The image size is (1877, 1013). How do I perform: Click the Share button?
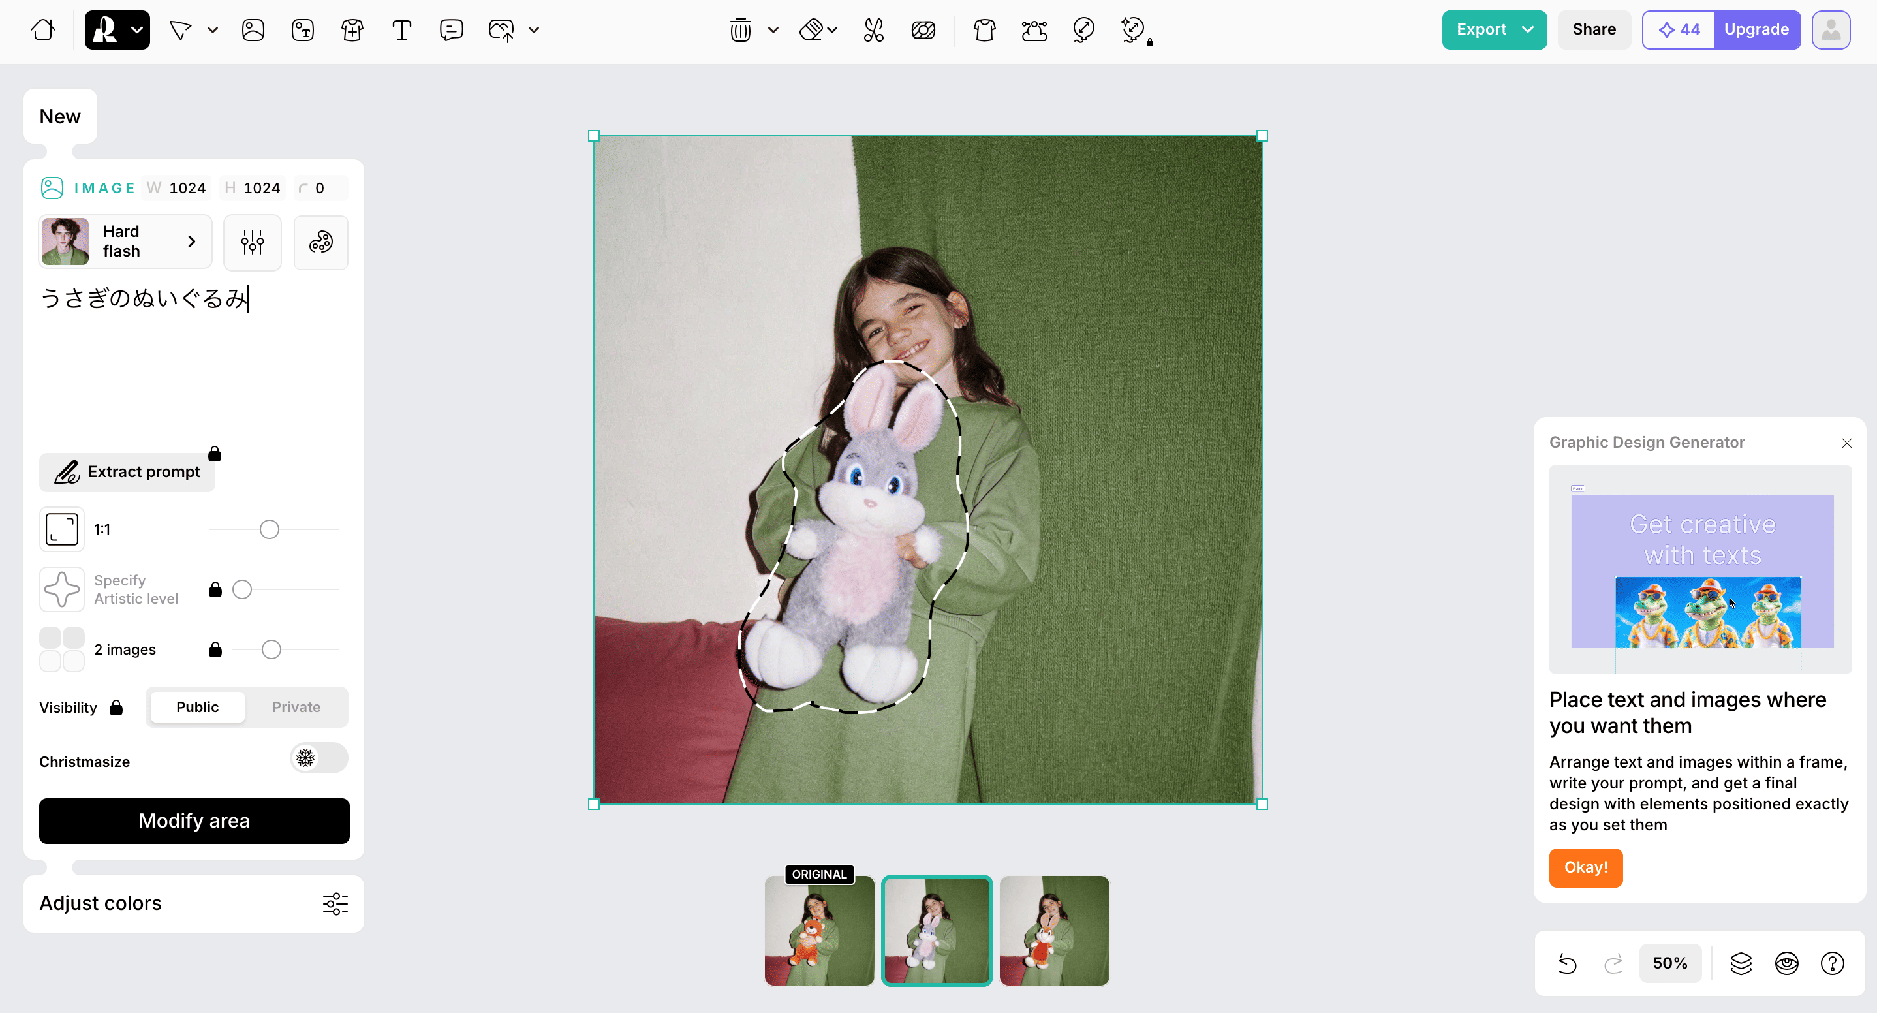[1594, 30]
